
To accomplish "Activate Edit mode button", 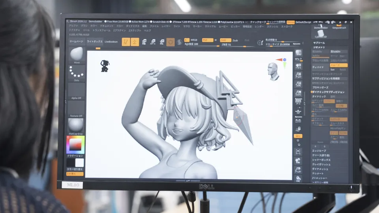I will coord(126,42).
